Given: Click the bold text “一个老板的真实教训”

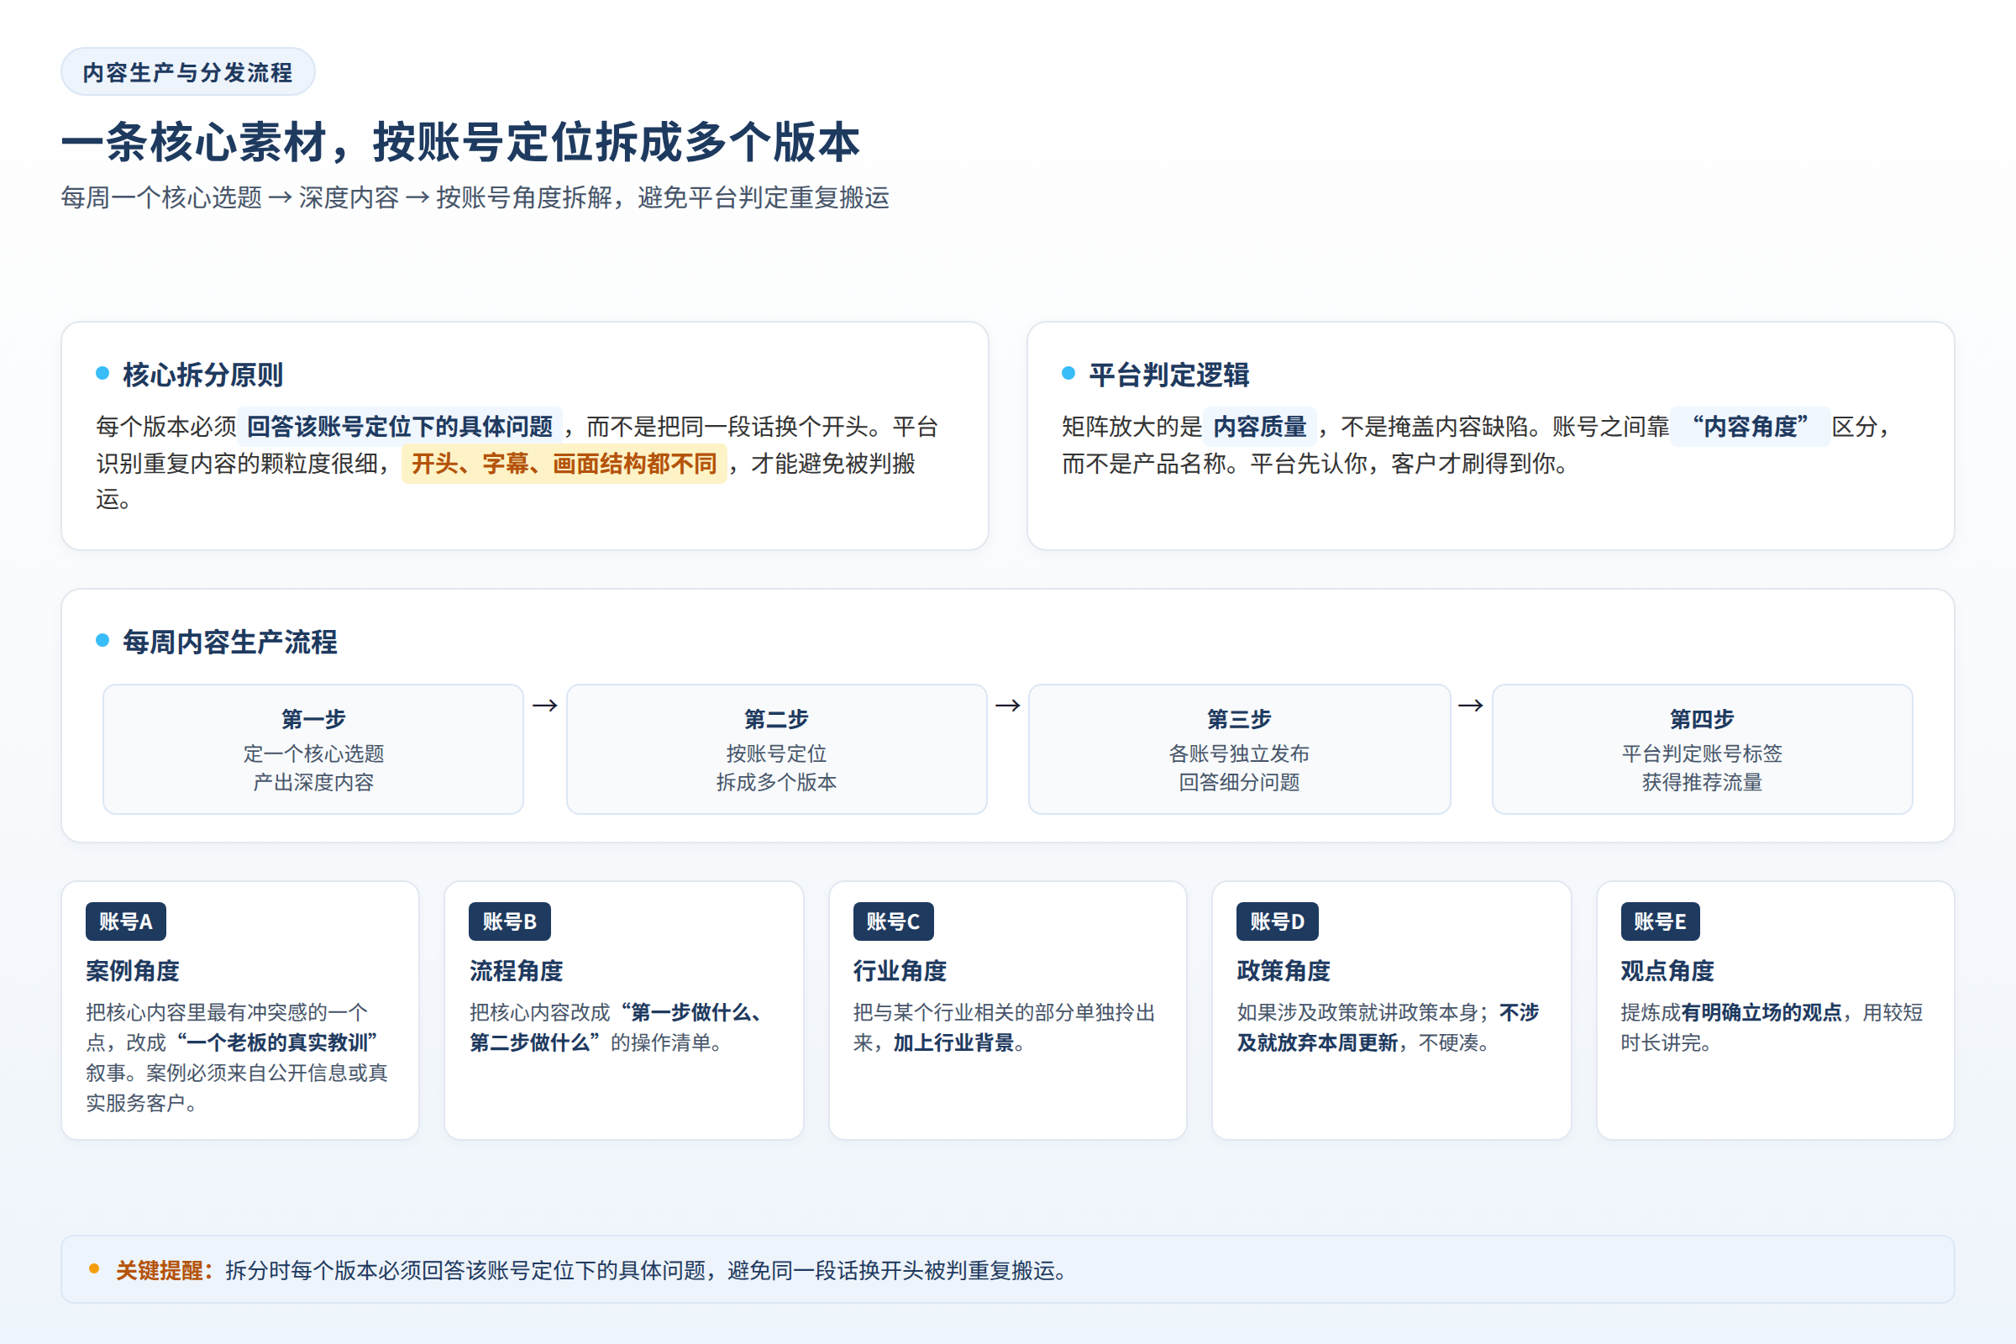Looking at the screenshot, I should tap(277, 1042).
